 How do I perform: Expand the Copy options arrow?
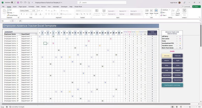[14, 13]
